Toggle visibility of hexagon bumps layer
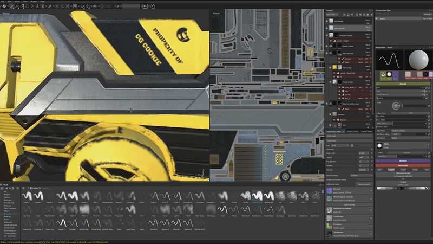The image size is (433, 244). click(x=327, y=35)
